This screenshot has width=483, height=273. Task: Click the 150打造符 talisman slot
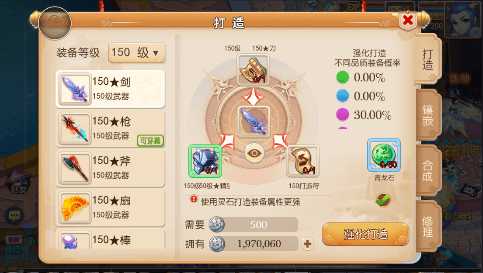(303, 161)
